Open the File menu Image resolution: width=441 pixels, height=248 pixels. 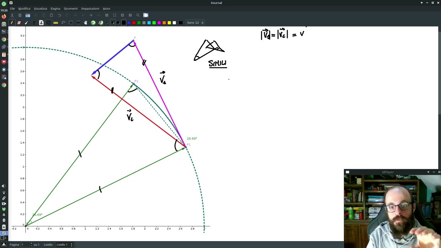tap(12, 9)
